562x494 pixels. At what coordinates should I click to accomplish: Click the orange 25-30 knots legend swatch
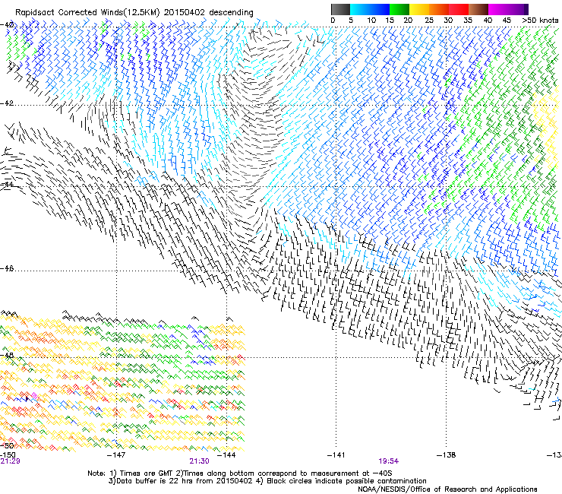click(439, 9)
